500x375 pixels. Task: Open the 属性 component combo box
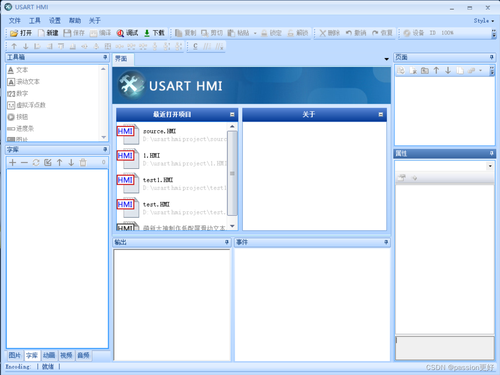[444, 166]
